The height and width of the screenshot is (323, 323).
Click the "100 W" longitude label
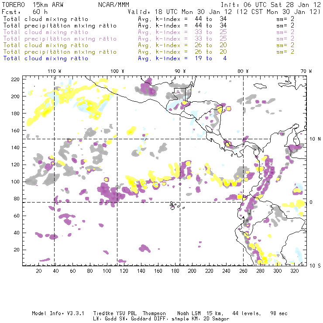tap(117, 71)
